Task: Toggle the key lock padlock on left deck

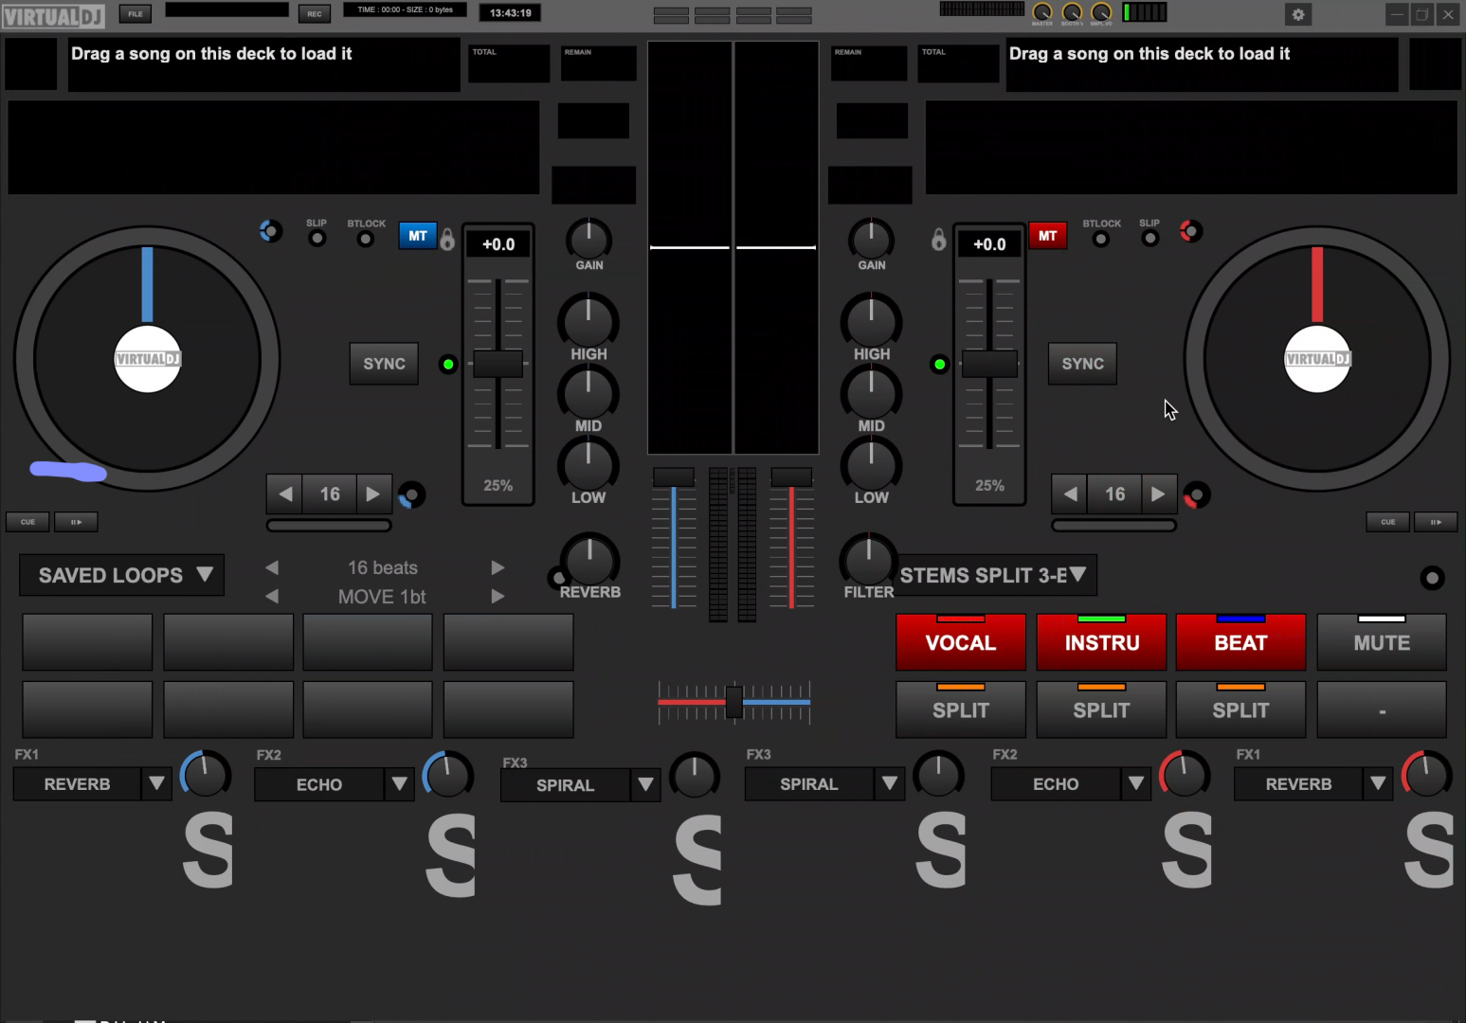Action: pos(447,239)
